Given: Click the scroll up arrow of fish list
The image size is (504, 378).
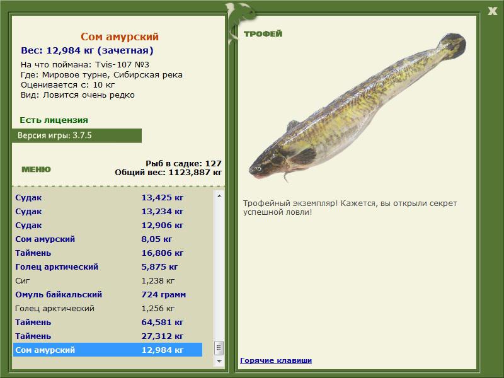Looking at the screenshot, I should tap(219, 196).
